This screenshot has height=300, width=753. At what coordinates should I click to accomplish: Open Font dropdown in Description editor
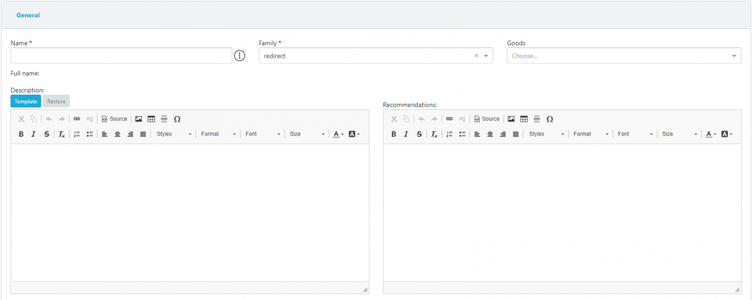click(x=263, y=134)
